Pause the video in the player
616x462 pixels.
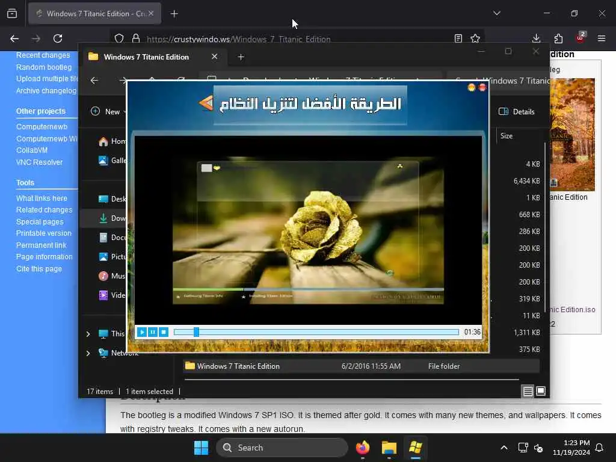coord(152,332)
